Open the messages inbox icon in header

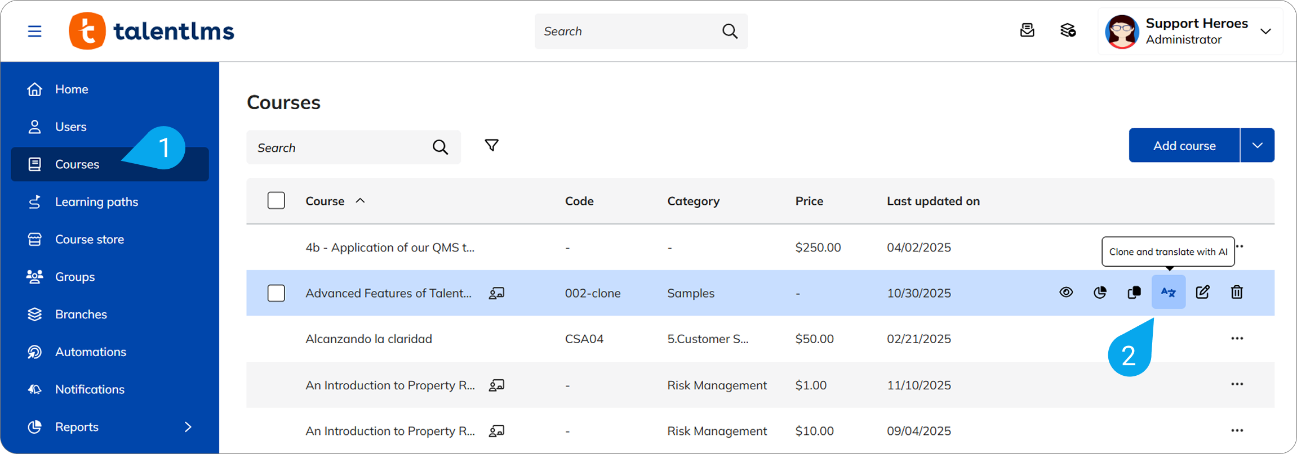[x=1027, y=30]
